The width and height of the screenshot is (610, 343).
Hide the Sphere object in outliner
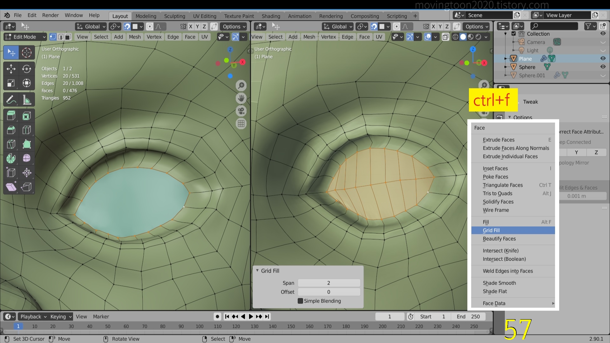[x=603, y=67]
